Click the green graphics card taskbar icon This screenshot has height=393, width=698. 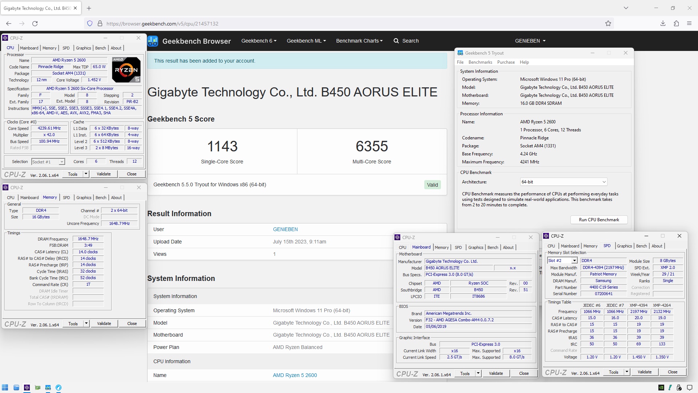click(x=37, y=388)
